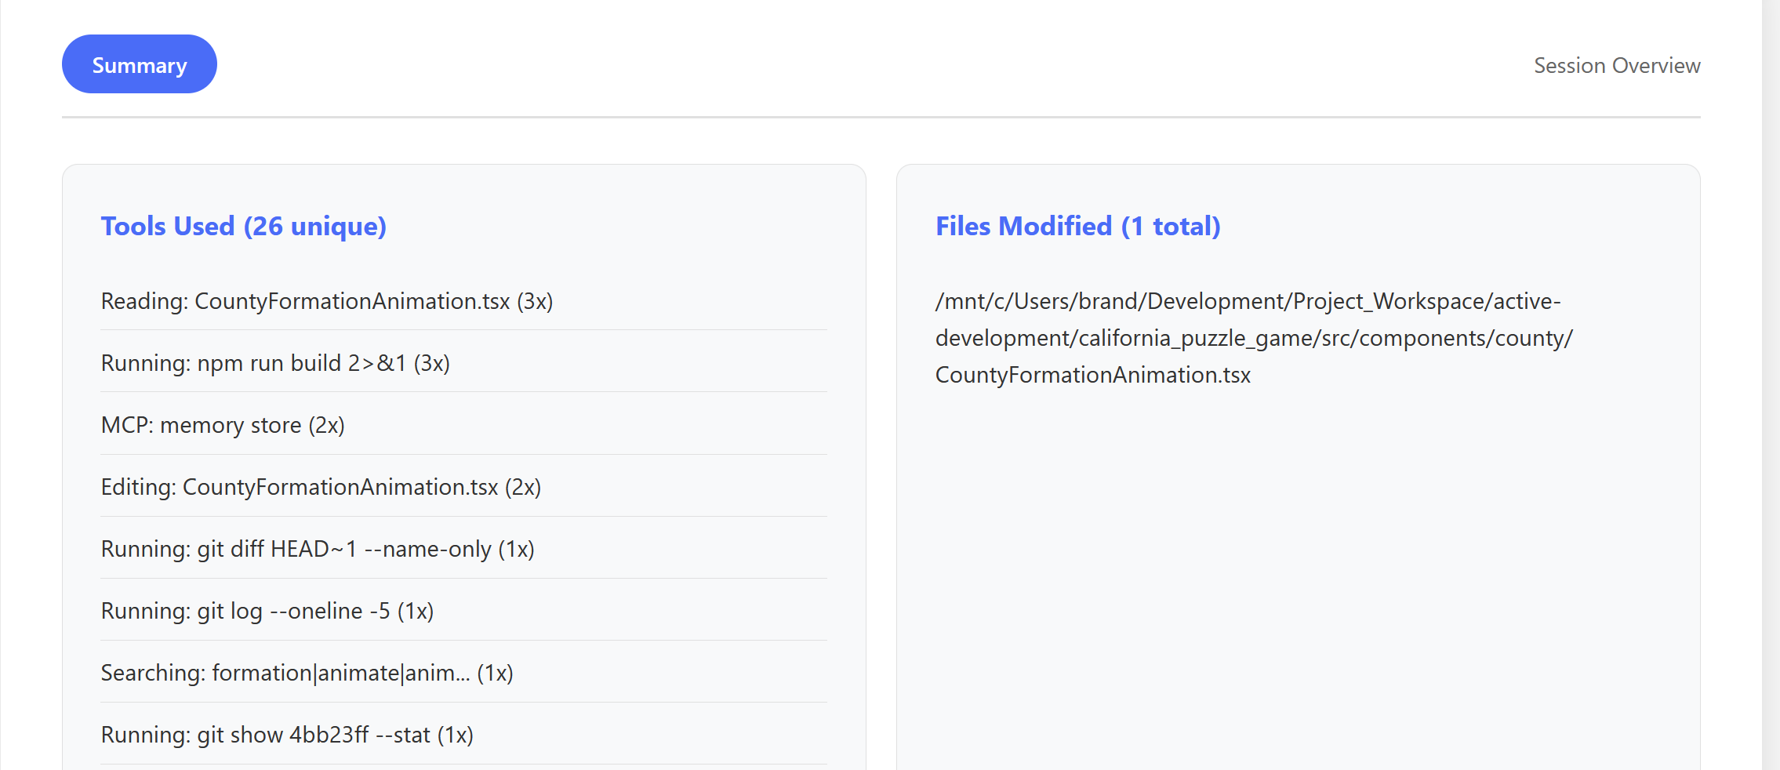Click blank header space beside the Summary button
The height and width of the screenshot is (770, 1780).
[x=784, y=64]
